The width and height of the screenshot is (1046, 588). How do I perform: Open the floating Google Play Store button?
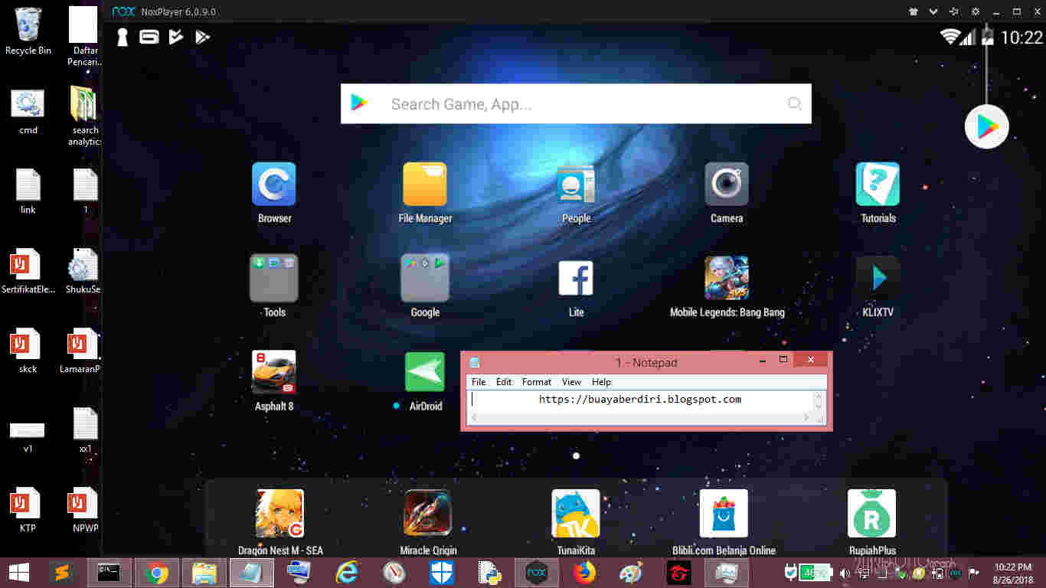986,126
